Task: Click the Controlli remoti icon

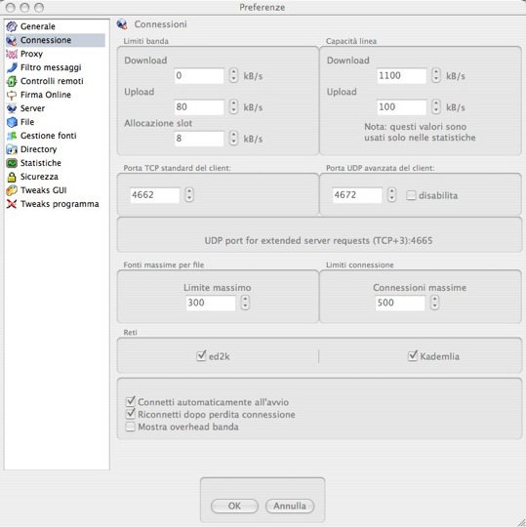Action: [x=12, y=81]
